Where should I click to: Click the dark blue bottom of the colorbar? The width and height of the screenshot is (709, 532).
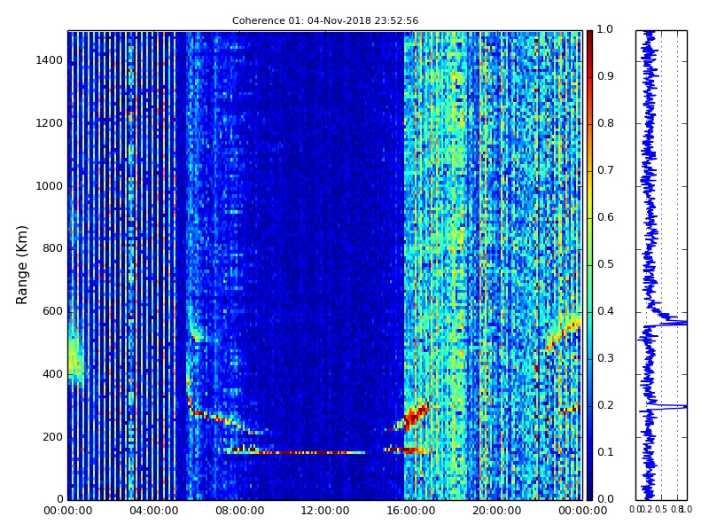(x=589, y=489)
